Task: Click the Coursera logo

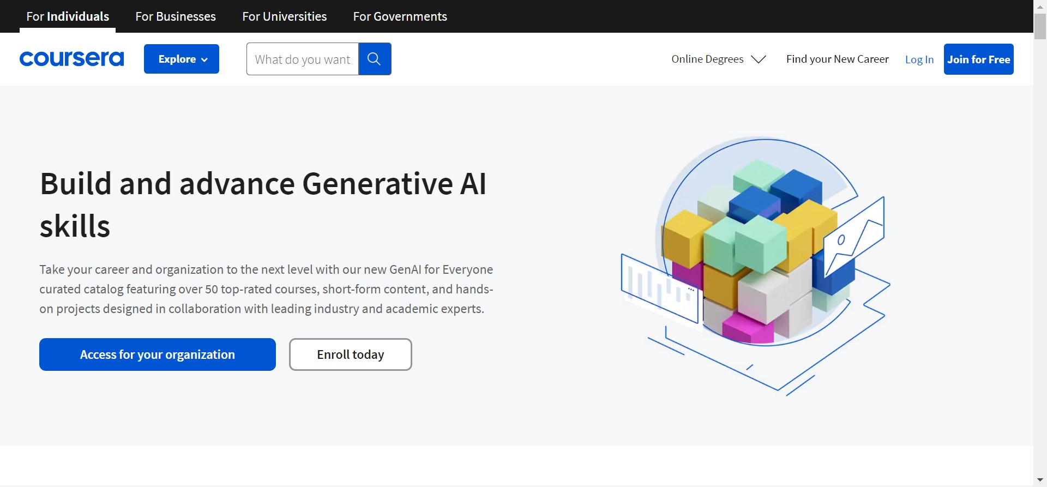Action: point(71,59)
